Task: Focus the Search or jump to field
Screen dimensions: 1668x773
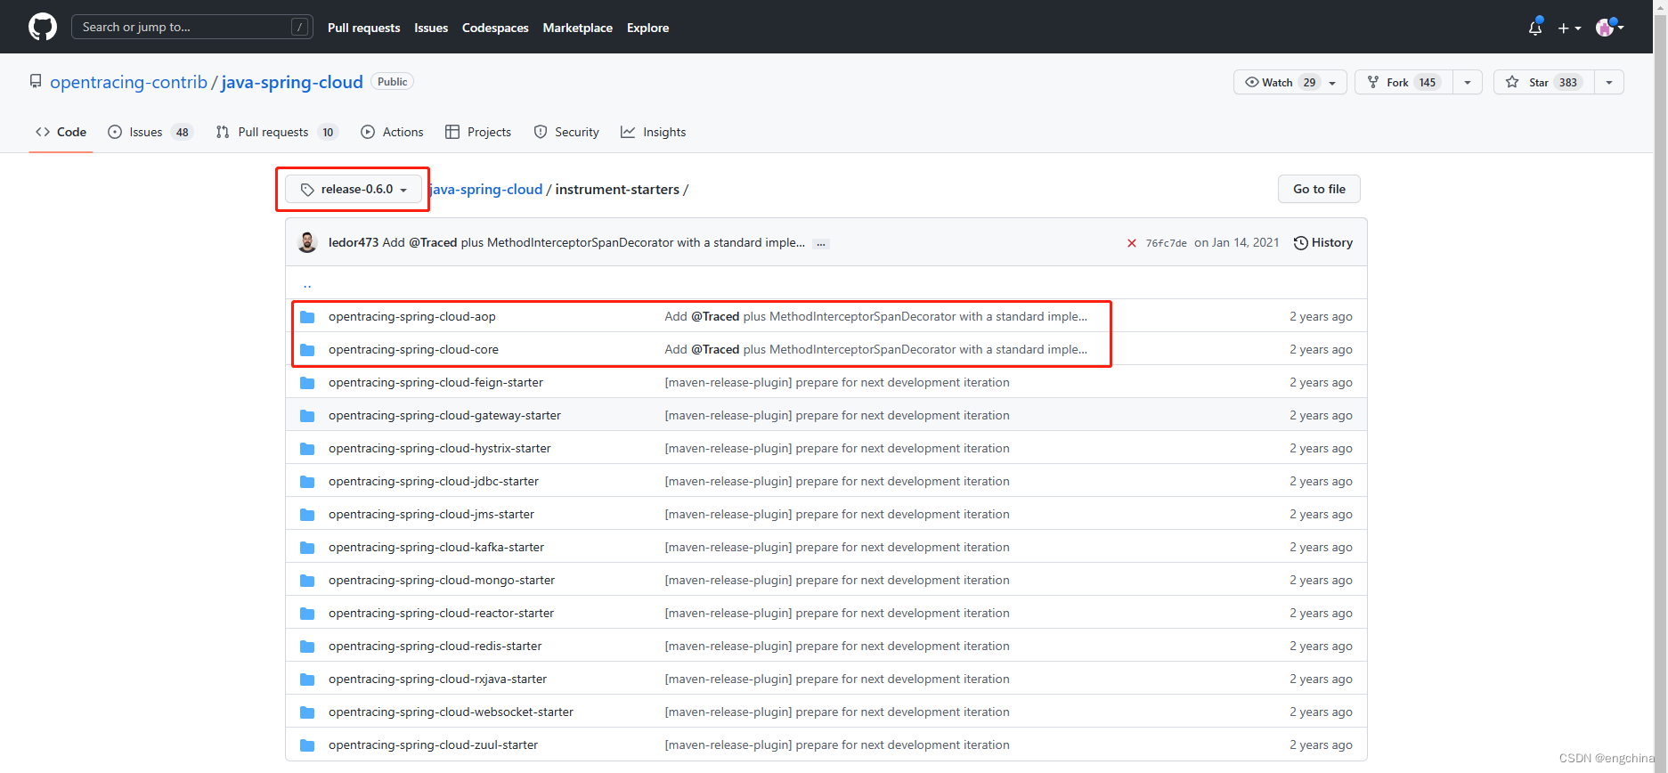Action: point(191,27)
